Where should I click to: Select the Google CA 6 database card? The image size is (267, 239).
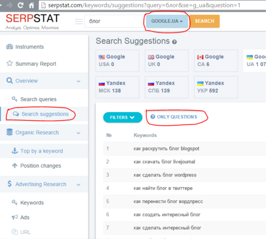click(216, 60)
